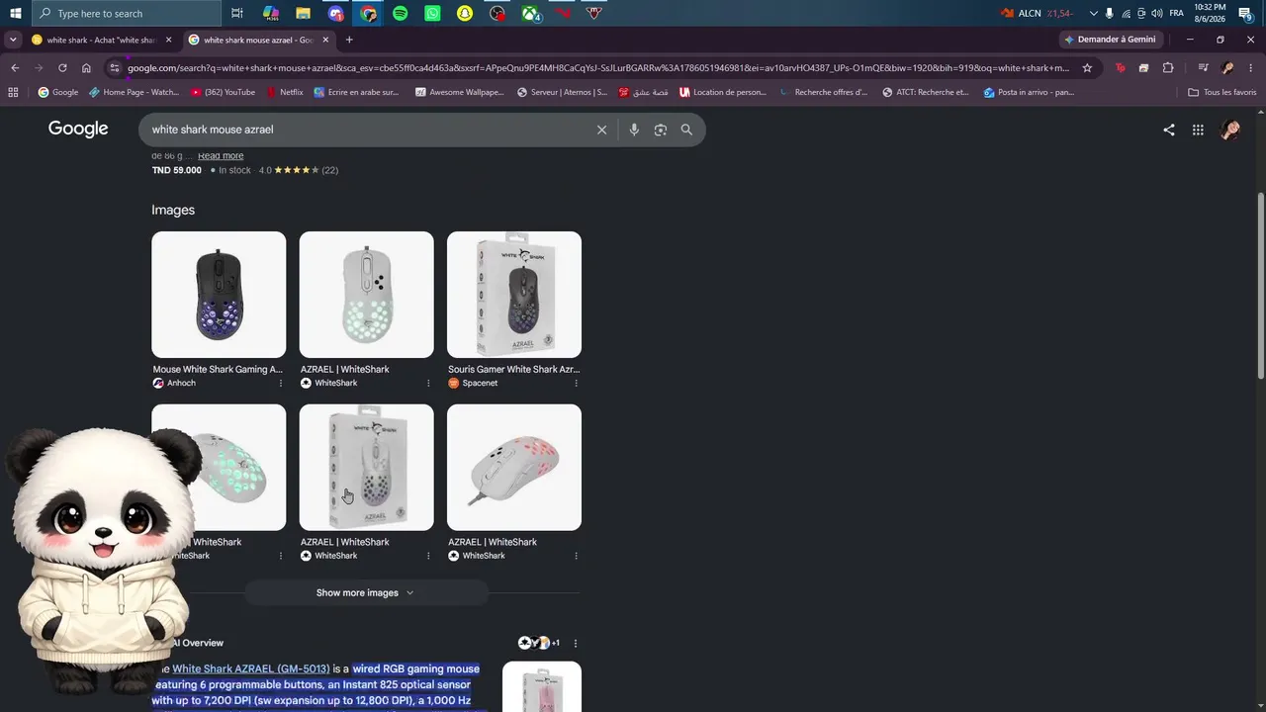Screen dimensions: 1266x712
Task: Open the Google apps grid
Action: tap(1198, 130)
